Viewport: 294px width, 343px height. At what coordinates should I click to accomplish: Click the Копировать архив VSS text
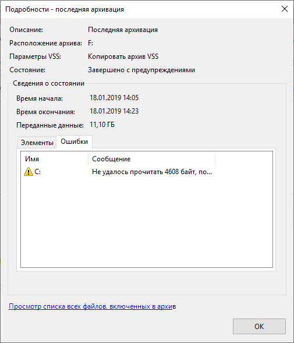click(x=123, y=56)
